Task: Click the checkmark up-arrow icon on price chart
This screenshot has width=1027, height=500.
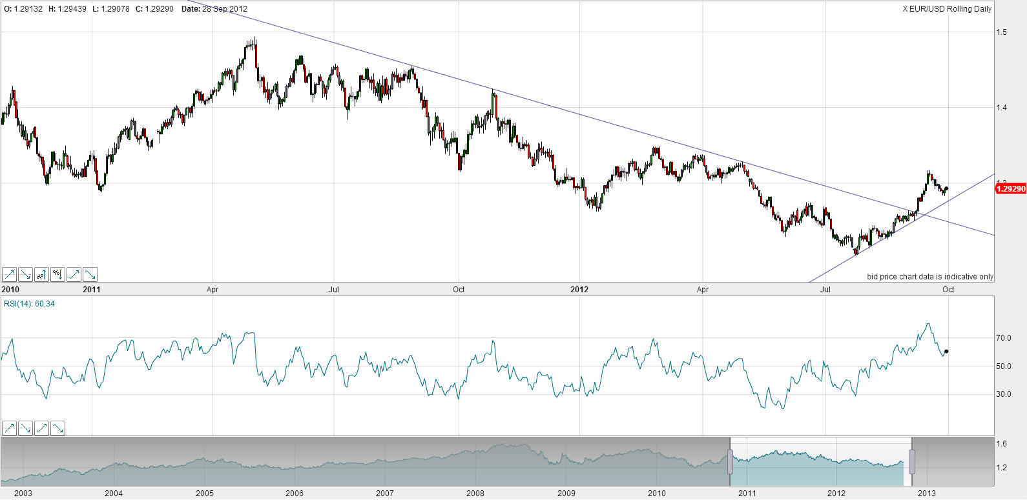Action: tap(74, 275)
